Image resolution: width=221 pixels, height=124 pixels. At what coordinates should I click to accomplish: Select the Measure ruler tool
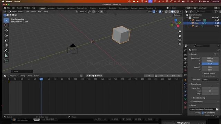[x=6, y=55]
